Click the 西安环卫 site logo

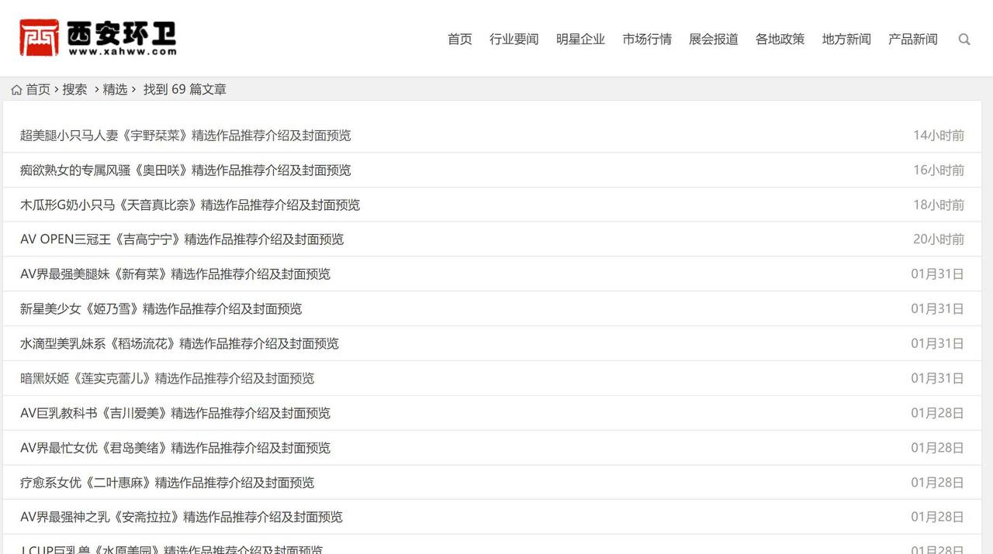pyautogui.click(x=98, y=38)
